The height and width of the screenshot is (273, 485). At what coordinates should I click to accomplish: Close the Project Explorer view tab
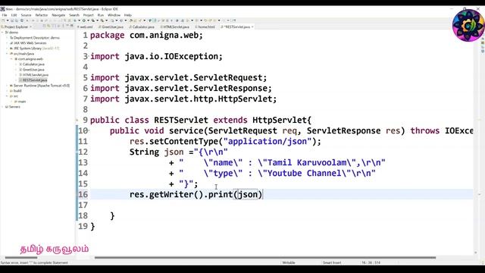coord(30,27)
